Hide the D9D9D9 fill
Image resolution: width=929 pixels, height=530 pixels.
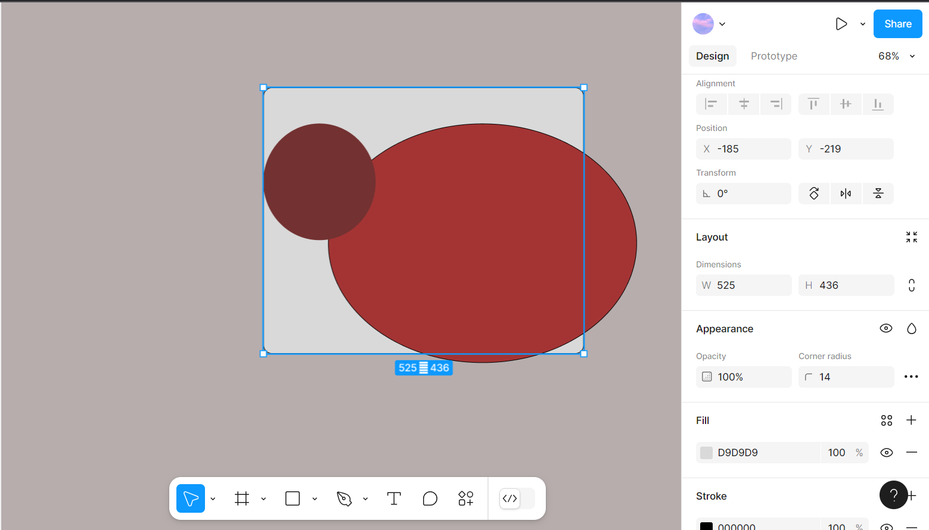tap(887, 453)
